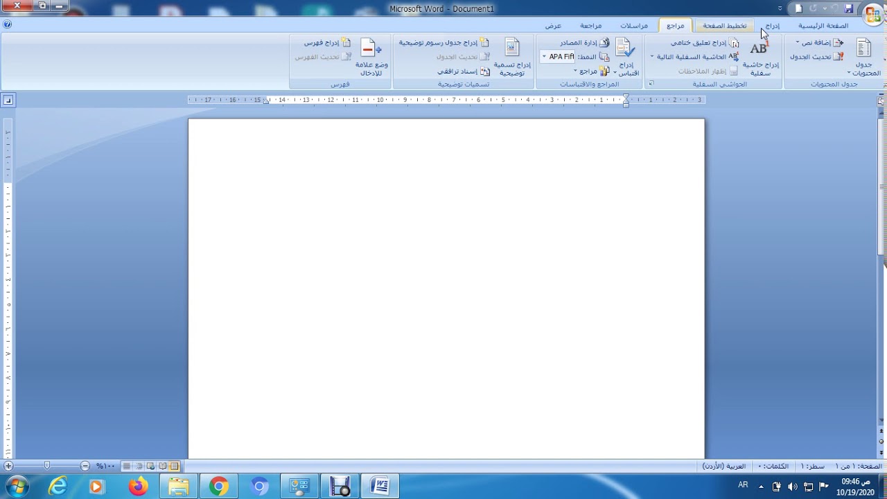Image resolution: width=887 pixels, height=499 pixels.
Task: Click the zoom percentage ١٠٠% button
Action: [105, 466]
